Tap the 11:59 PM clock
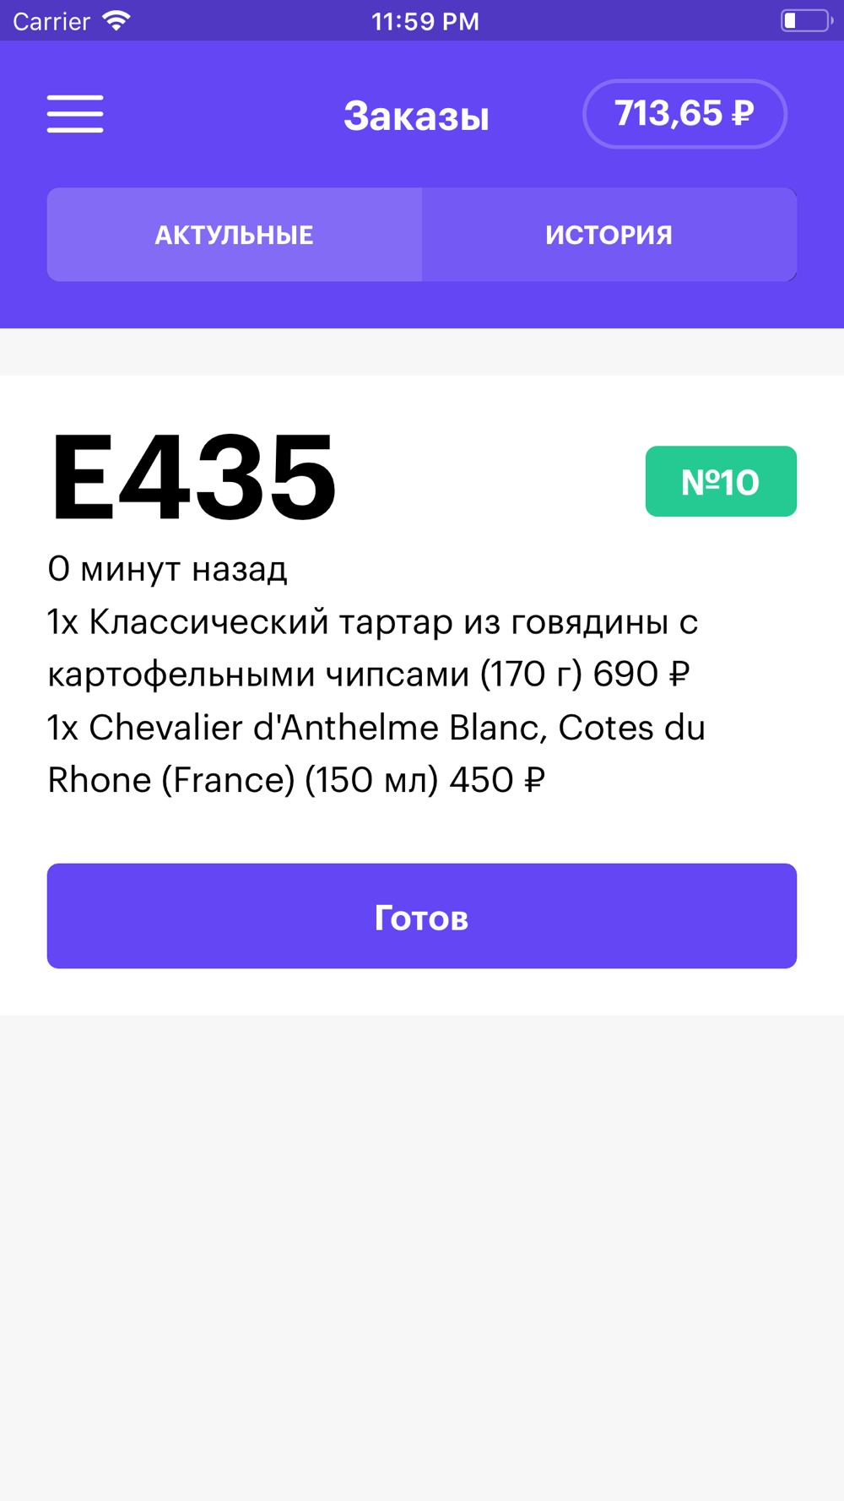Viewport: 844px width, 1501px height. [425, 21]
